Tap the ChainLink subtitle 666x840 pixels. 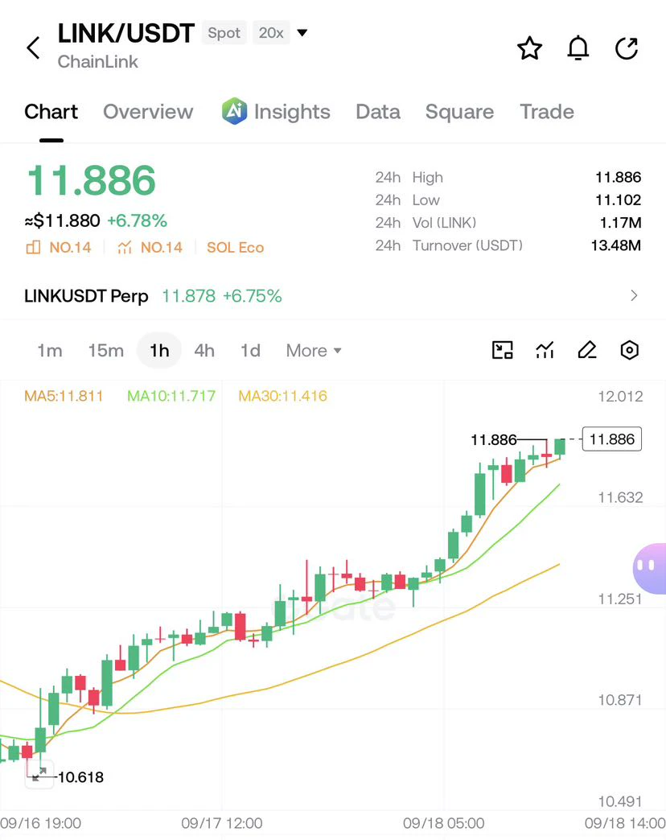coord(98,62)
